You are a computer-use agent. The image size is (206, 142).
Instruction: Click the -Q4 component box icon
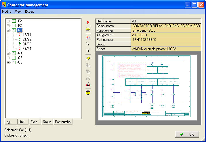(14, 53)
